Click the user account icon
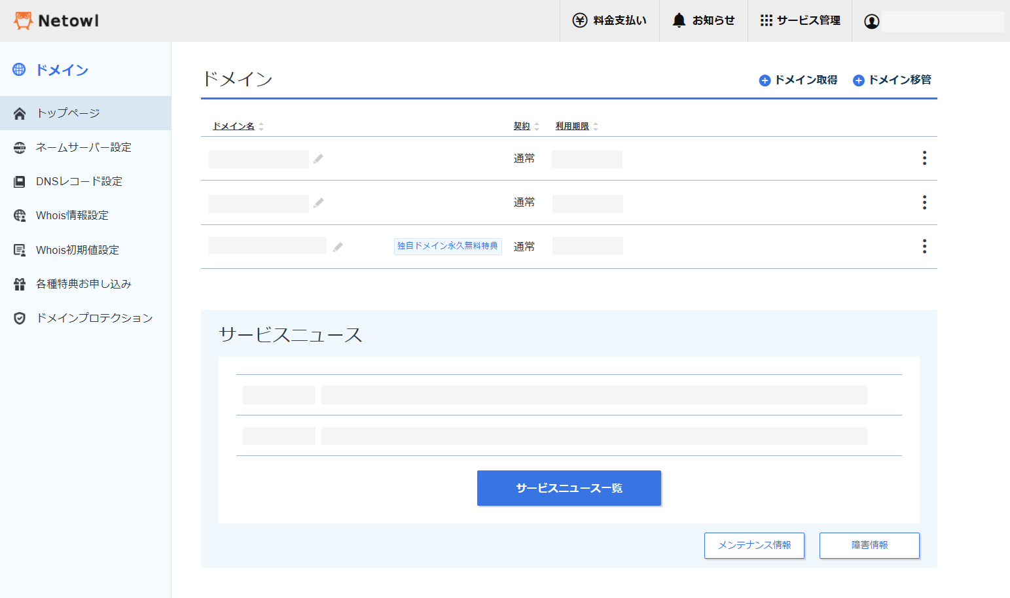 coord(871,22)
